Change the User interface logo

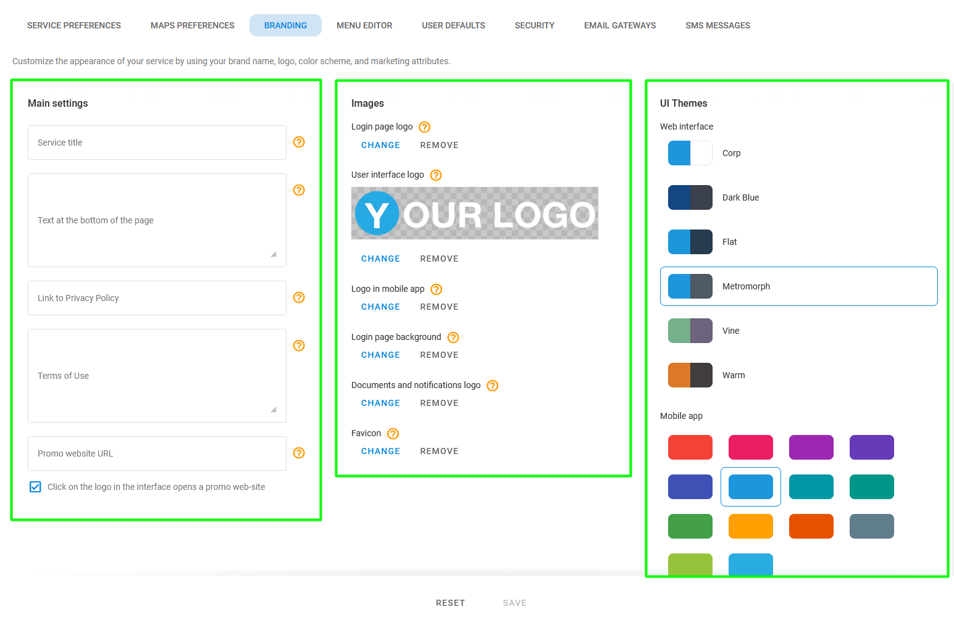(380, 259)
